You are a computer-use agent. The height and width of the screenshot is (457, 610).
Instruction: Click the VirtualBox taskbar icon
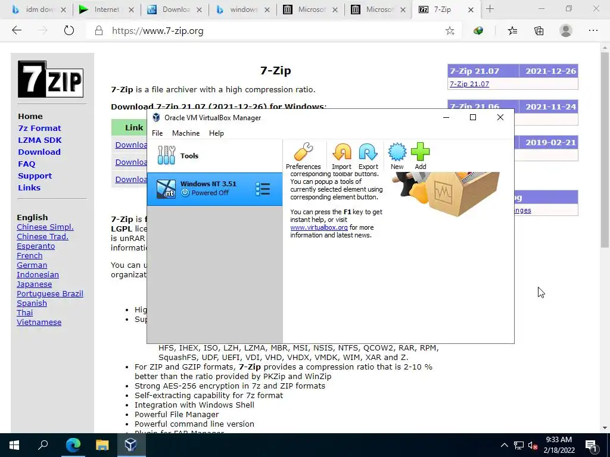point(130,445)
